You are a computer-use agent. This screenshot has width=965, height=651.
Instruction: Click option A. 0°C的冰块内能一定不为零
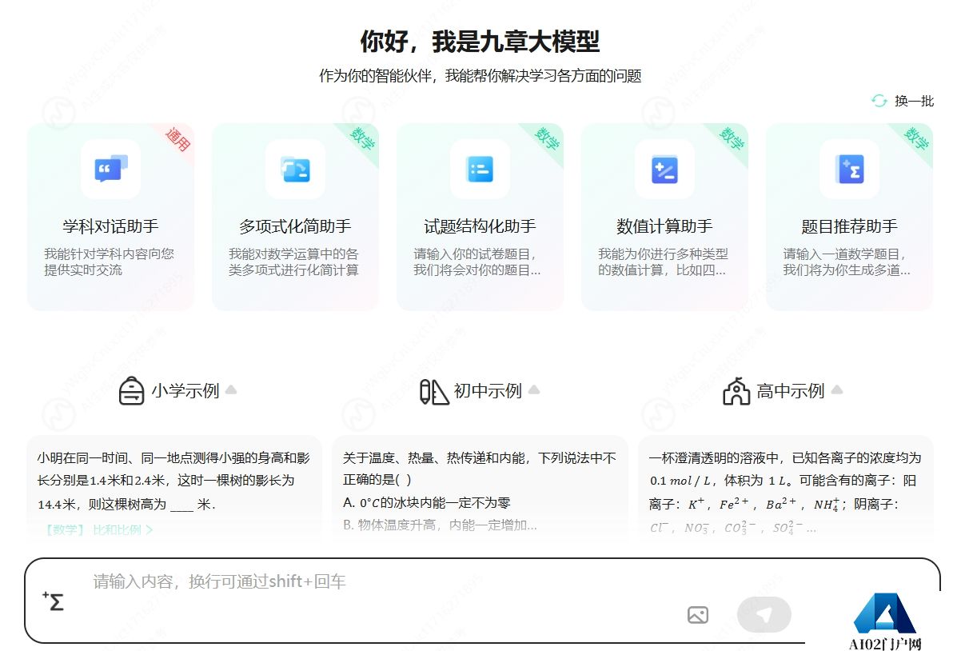[x=426, y=503]
